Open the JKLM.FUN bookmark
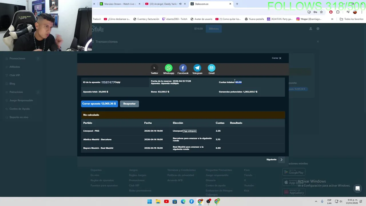The height and width of the screenshot is (206, 366). click(280, 19)
